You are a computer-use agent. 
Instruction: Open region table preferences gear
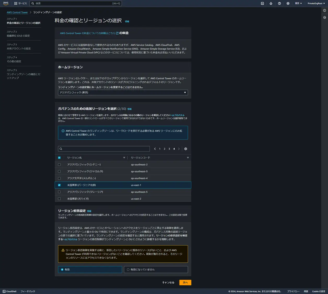[186, 149]
